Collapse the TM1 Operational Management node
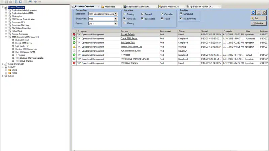 click(x=6, y=37)
